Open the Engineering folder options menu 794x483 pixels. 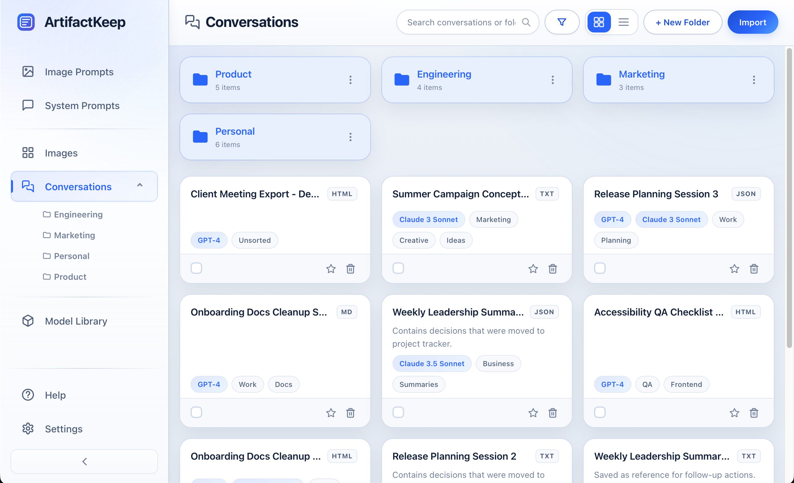pos(552,80)
